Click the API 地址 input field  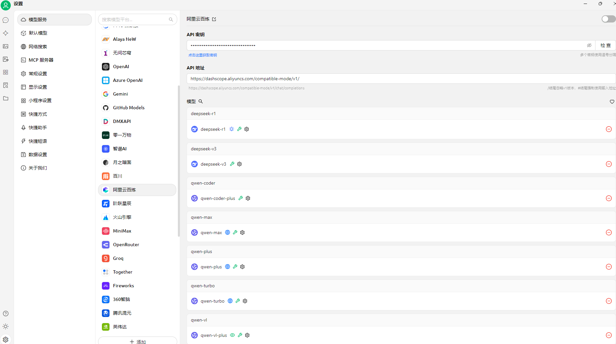[x=401, y=79]
